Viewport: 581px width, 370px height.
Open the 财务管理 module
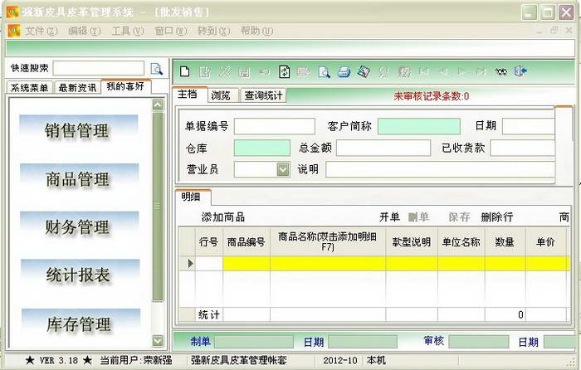point(79,226)
